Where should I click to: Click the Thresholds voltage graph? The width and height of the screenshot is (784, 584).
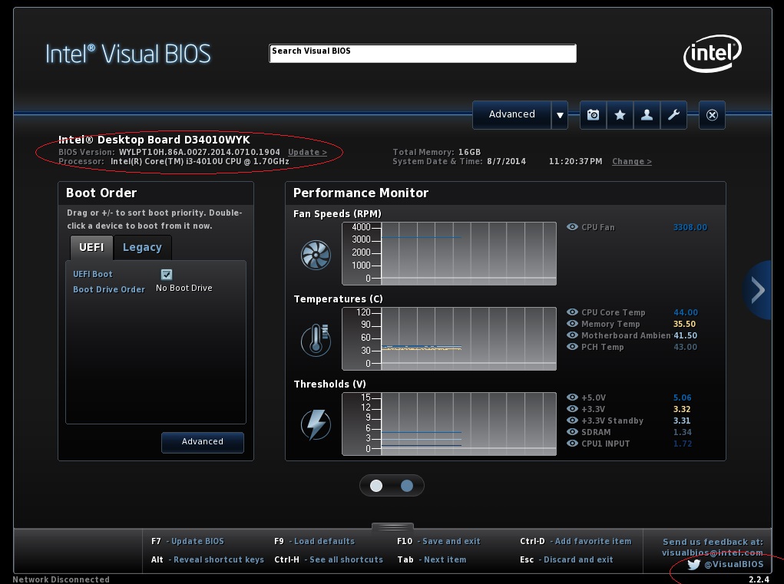(x=449, y=424)
